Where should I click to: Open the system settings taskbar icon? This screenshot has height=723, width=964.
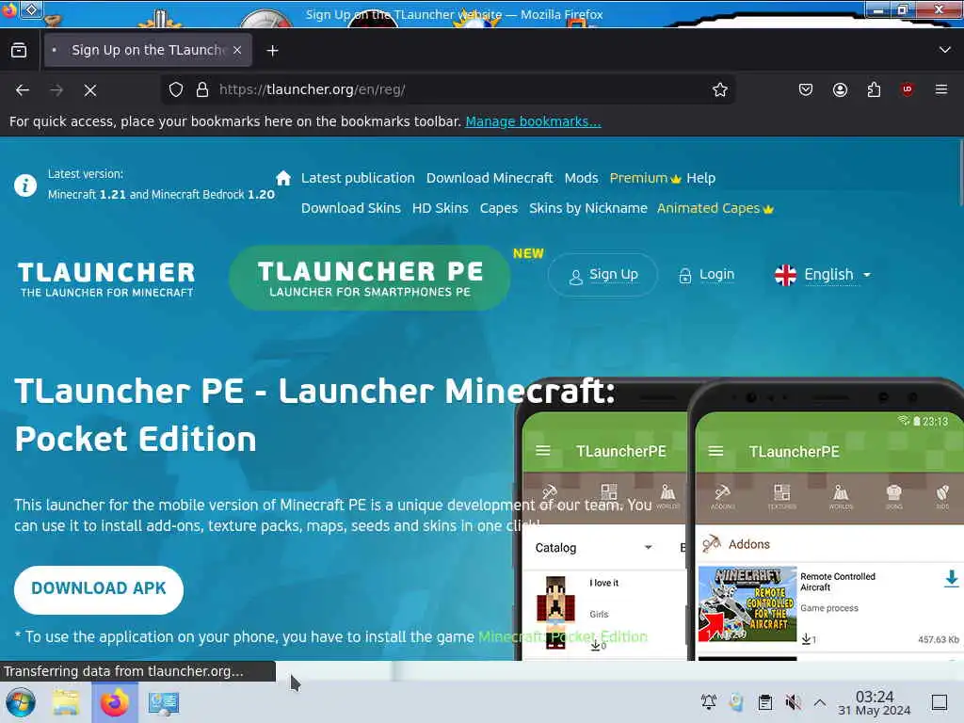click(x=164, y=702)
